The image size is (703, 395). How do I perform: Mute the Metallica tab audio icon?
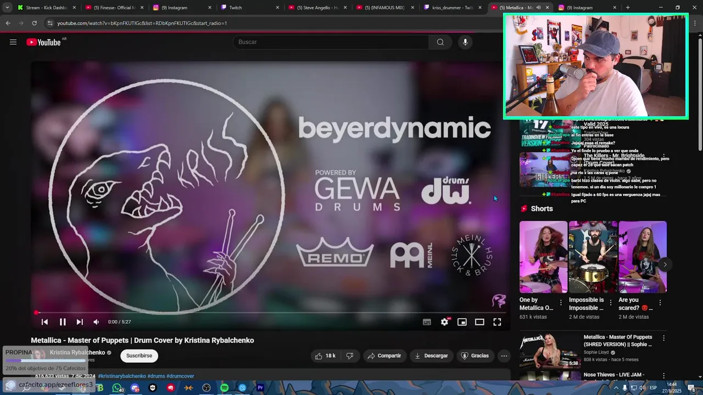pos(538,8)
